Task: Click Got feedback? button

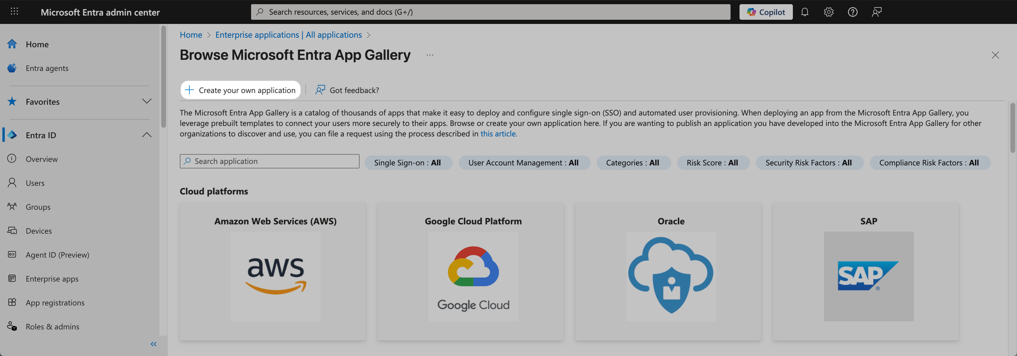Action: point(347,90)
